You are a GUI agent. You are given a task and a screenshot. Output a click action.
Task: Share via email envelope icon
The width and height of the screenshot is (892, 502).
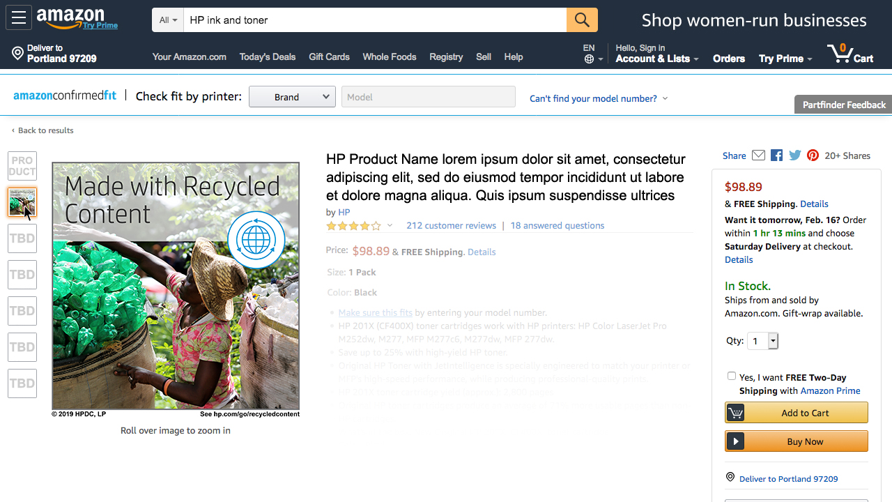click(x=758, y=155)
